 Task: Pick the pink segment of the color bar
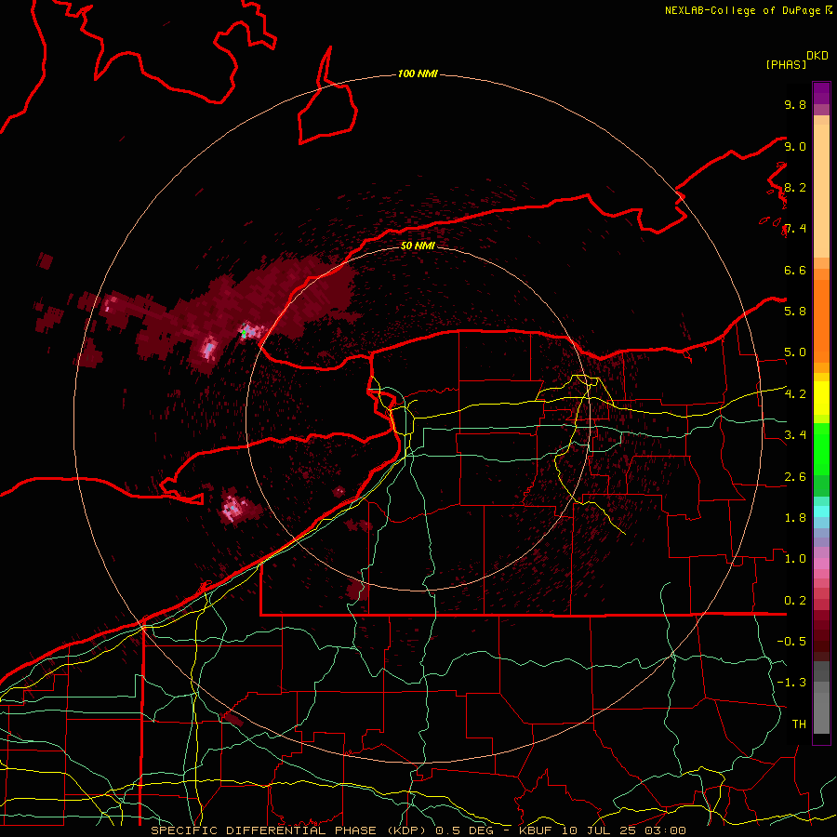click(821, 564)
